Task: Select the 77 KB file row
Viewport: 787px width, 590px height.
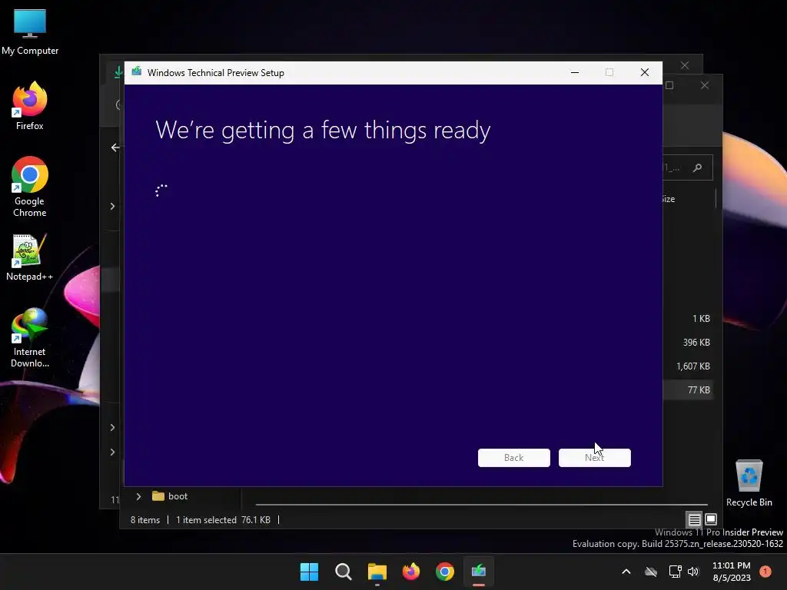Action: pyautogui.click(x=688, y=389)
